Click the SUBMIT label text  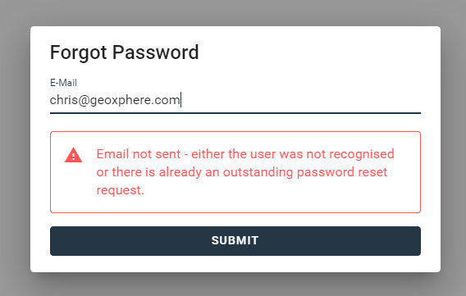tap(235, 241)
